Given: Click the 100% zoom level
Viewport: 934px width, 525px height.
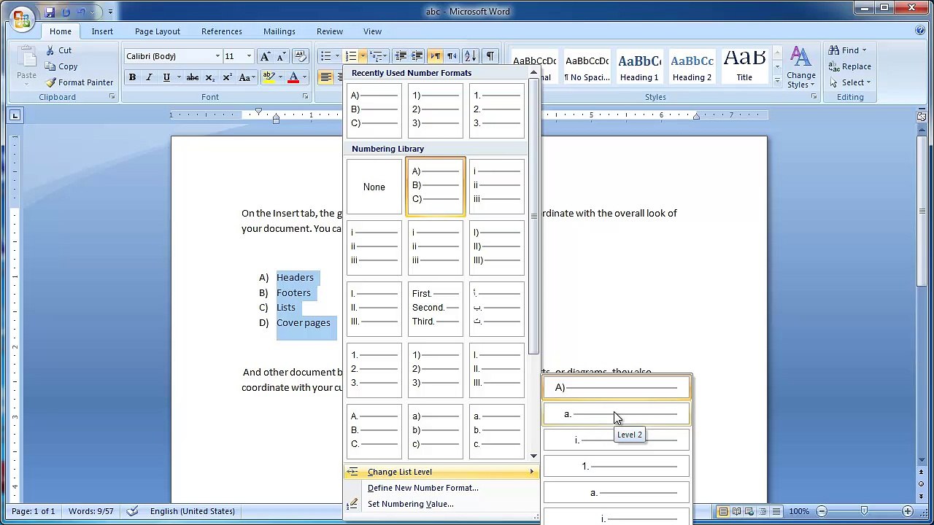Looking at the screenshot, I should [799, 511].
